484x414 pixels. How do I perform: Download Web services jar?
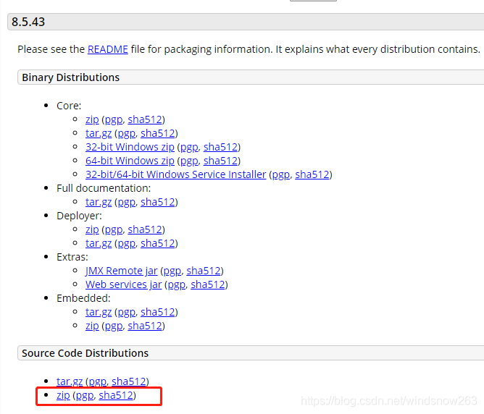tap(123, 284)
